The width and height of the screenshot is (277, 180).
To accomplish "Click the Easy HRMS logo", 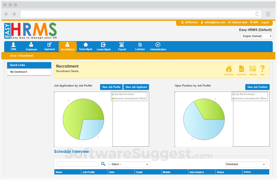I will 31,31.
